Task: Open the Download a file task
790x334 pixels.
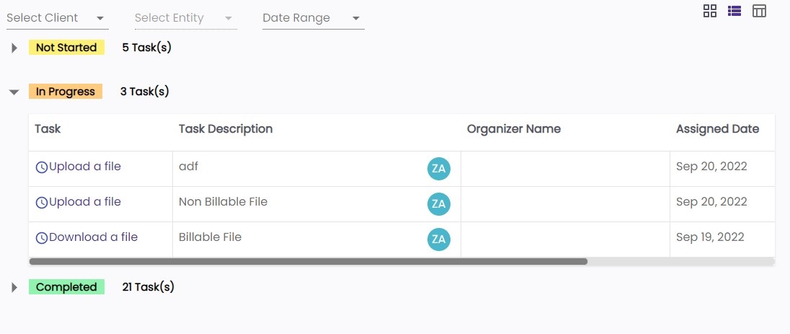Action: (x=93, y=237)
